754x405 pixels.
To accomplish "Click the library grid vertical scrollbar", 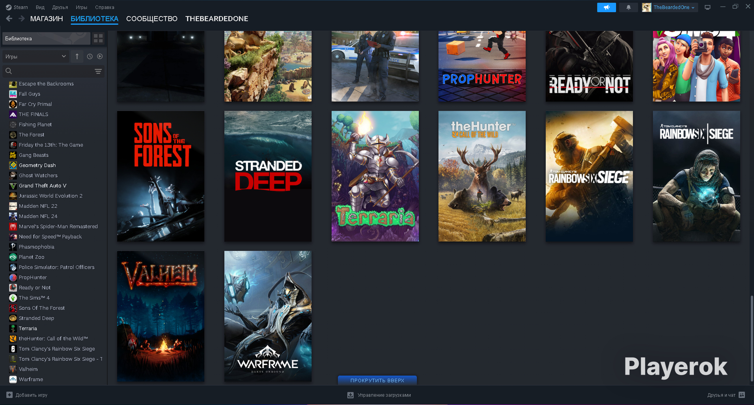I will pyautogui.click(x=752, y=339).
